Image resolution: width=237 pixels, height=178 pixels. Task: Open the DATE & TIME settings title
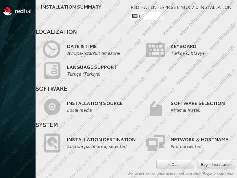point(82,47)
